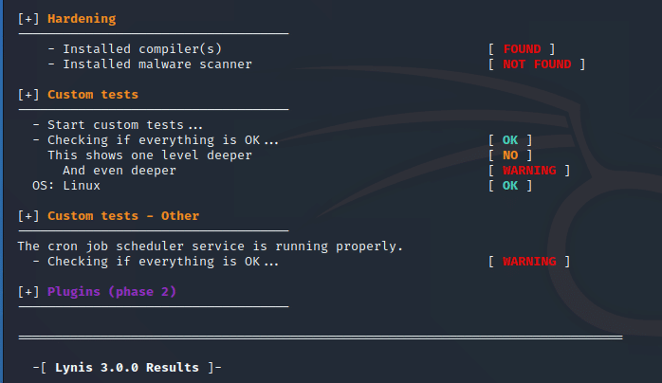Viewport: 662px width, 383px height.
Task: Click the And even deeper text
Action: [120, 170]
